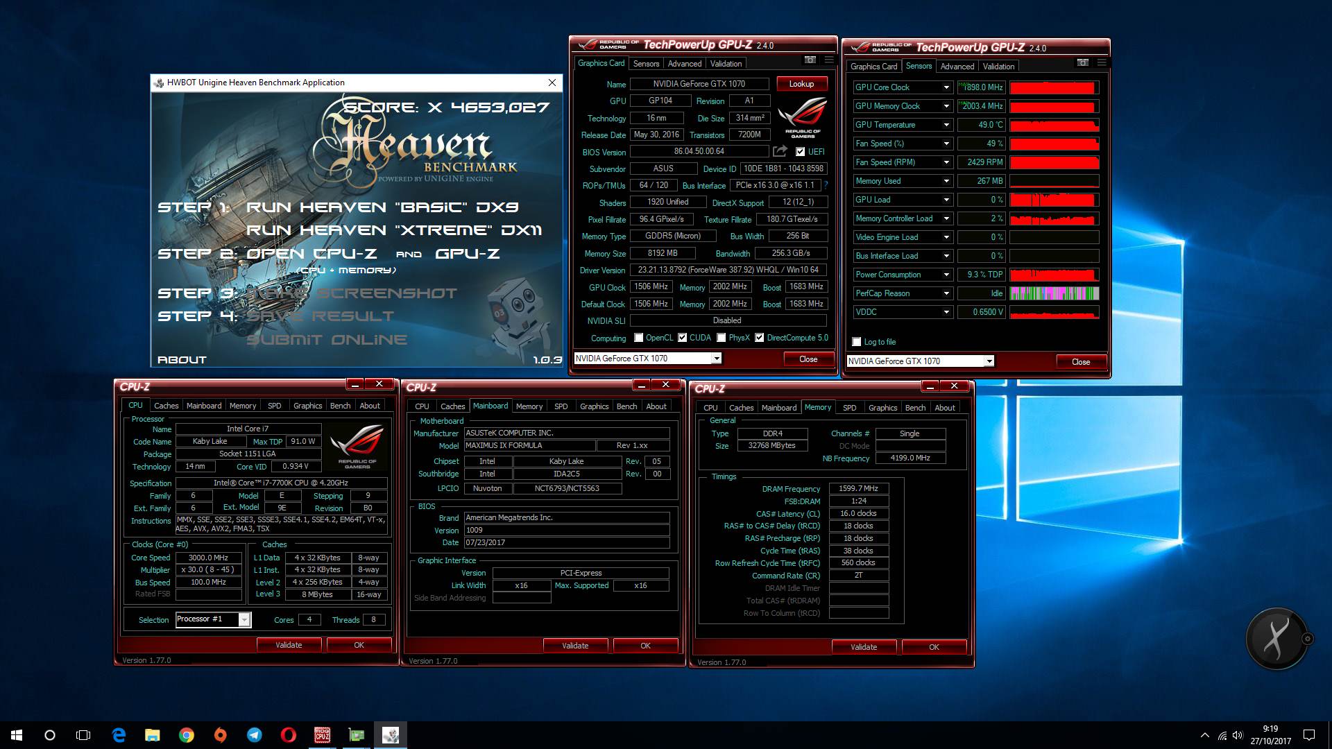Click the GPU Core Clock red sensor graph

point(1054,87)
